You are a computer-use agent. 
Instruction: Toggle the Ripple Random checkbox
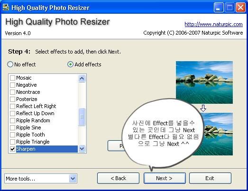pos(12,120)
